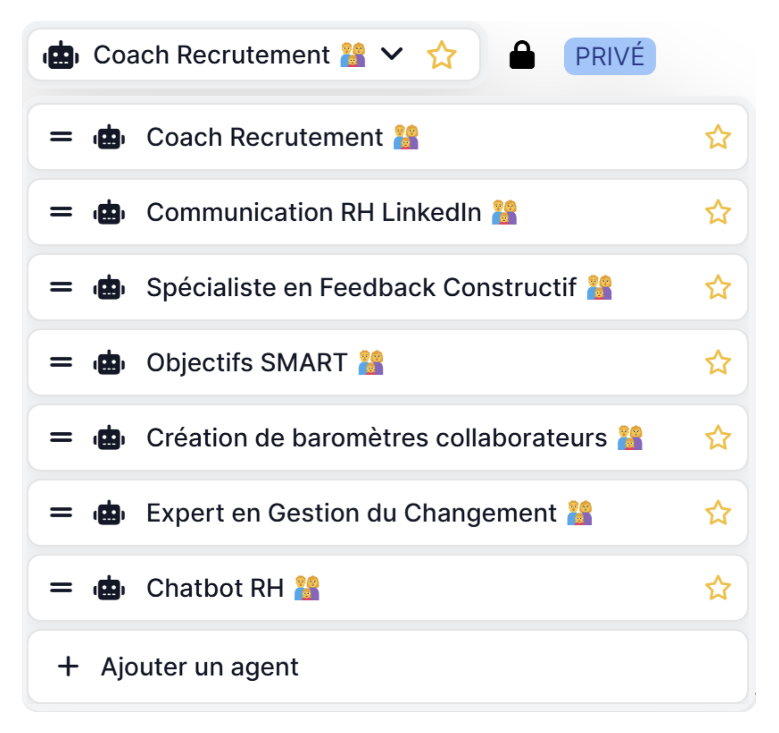The width and height of the screenshot is (779, 733).
Task: Expand the Coach Recrutement agent dropdown chevron
Action: (x=391, y=55)
